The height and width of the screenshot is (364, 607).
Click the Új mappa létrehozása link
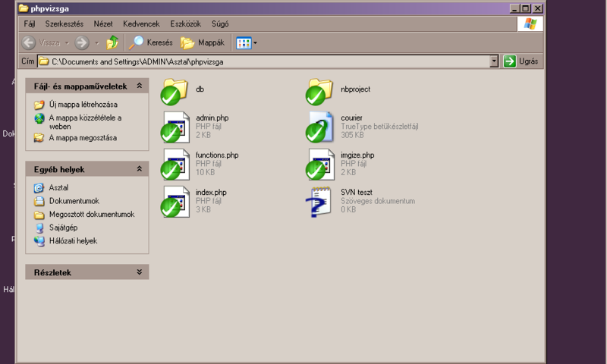[x=83, y=105]
